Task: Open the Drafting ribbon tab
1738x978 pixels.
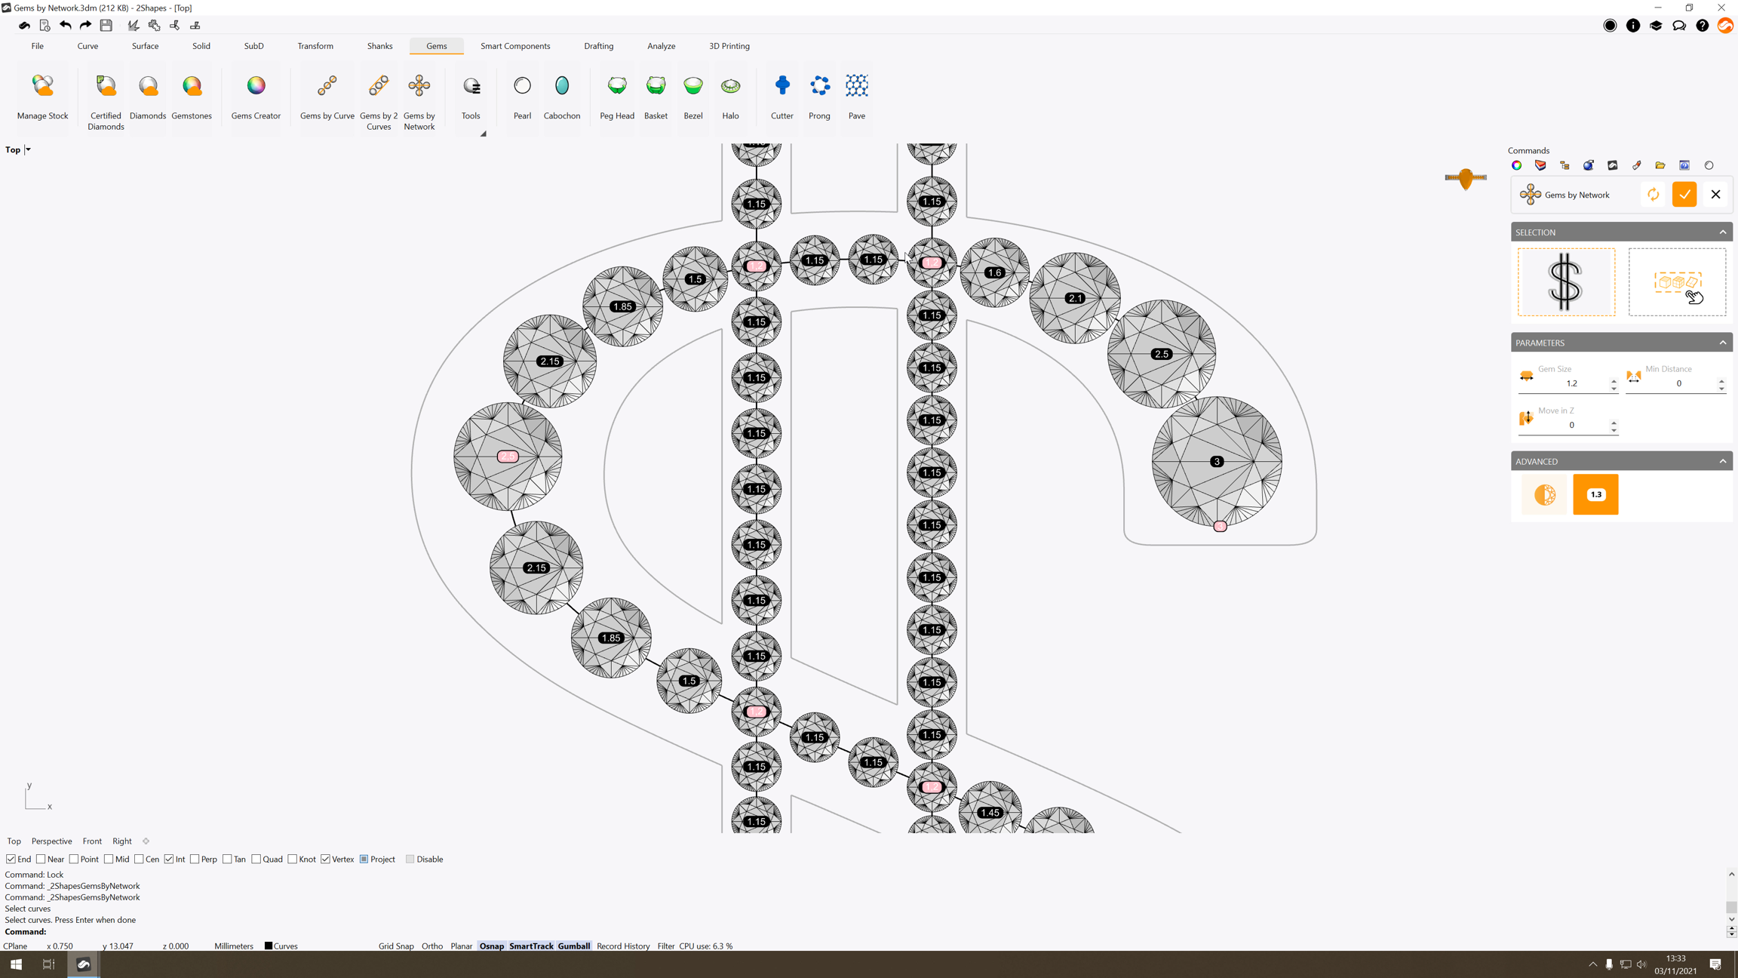Action: [x=598, y=46]
